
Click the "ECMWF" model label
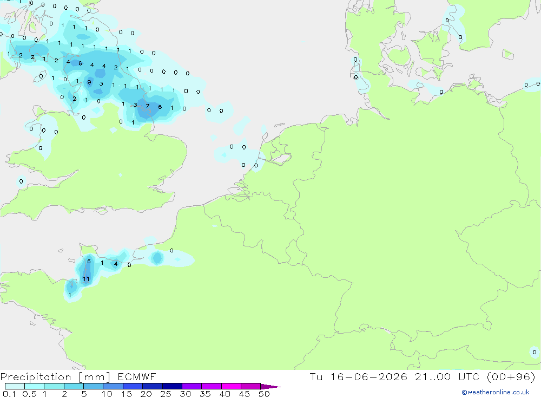[137, 376]
